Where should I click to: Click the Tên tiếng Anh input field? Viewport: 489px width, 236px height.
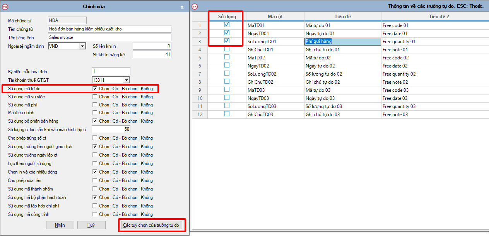click(109, 37)
